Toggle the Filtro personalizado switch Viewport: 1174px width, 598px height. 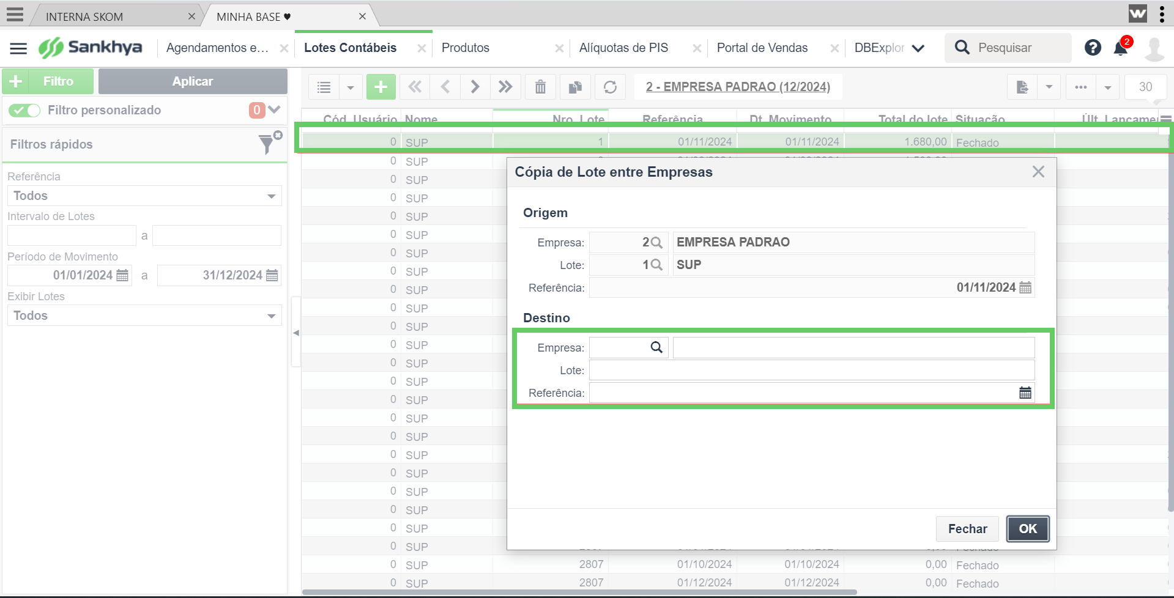tap(24, 110)
